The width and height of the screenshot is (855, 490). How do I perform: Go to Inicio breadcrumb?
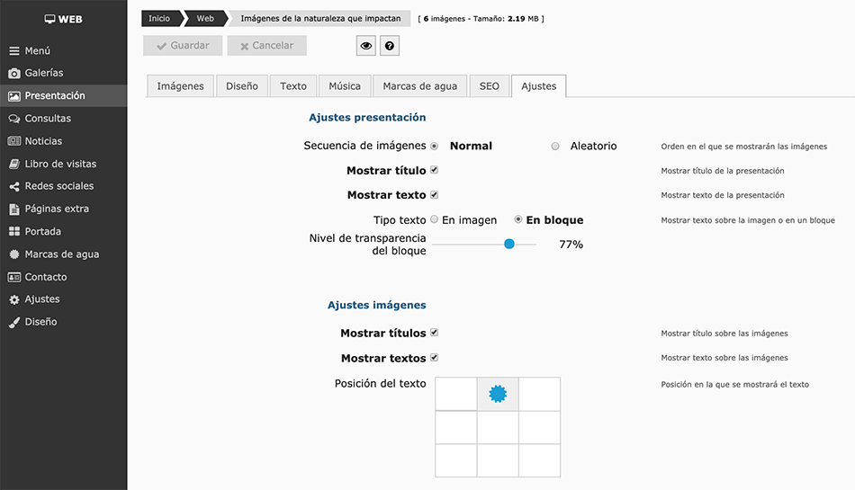(x=159, y=19)
